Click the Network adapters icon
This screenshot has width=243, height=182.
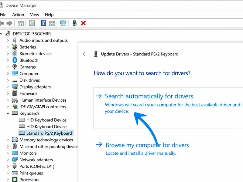15,160
